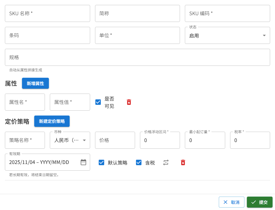Screen dimensions: 275x210
Task: Click the X icon inside the 取消 button
Action: click(x=226, y=202)
